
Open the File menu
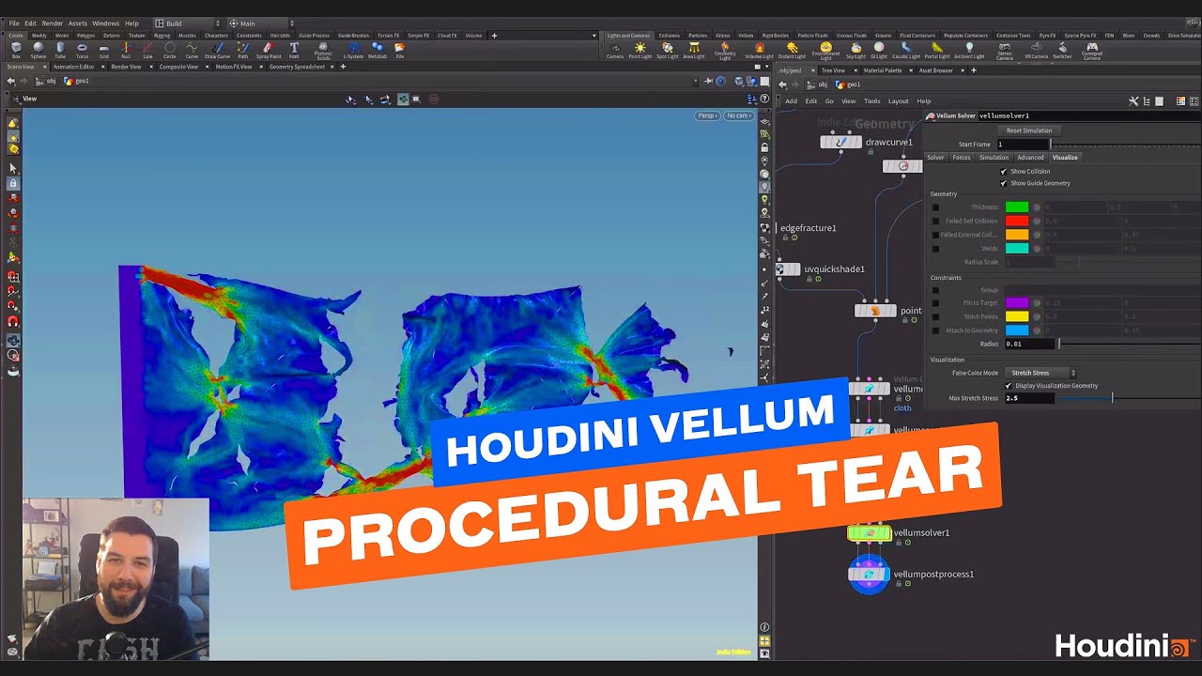[x=14, y=23]
